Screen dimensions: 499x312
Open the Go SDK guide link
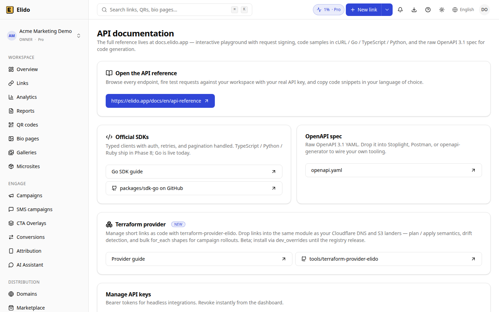[x=194, y=172]
